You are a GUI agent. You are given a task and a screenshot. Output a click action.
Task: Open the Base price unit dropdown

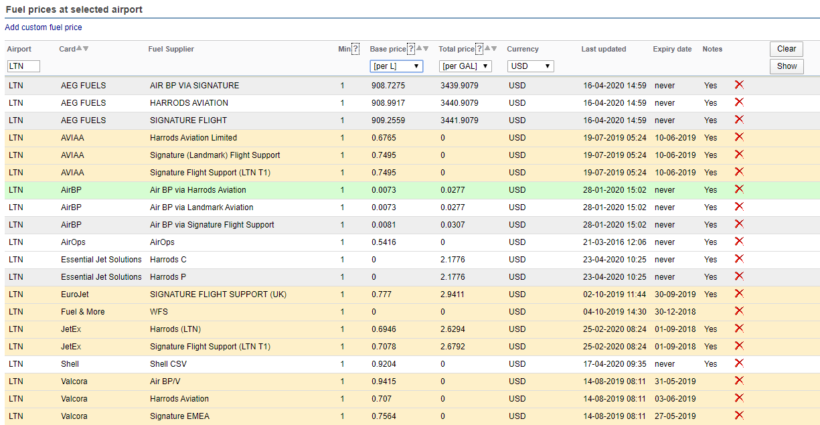pos(396,66)
